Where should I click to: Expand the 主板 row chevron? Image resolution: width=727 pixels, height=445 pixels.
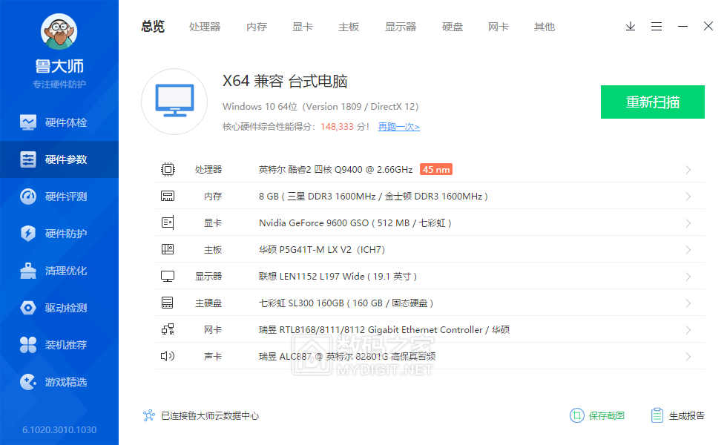coord(688,250)
